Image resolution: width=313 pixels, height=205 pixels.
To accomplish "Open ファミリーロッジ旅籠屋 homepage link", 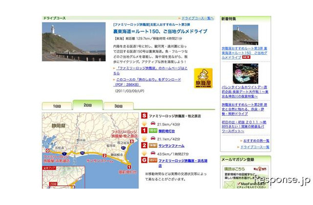I will (150, 71).
